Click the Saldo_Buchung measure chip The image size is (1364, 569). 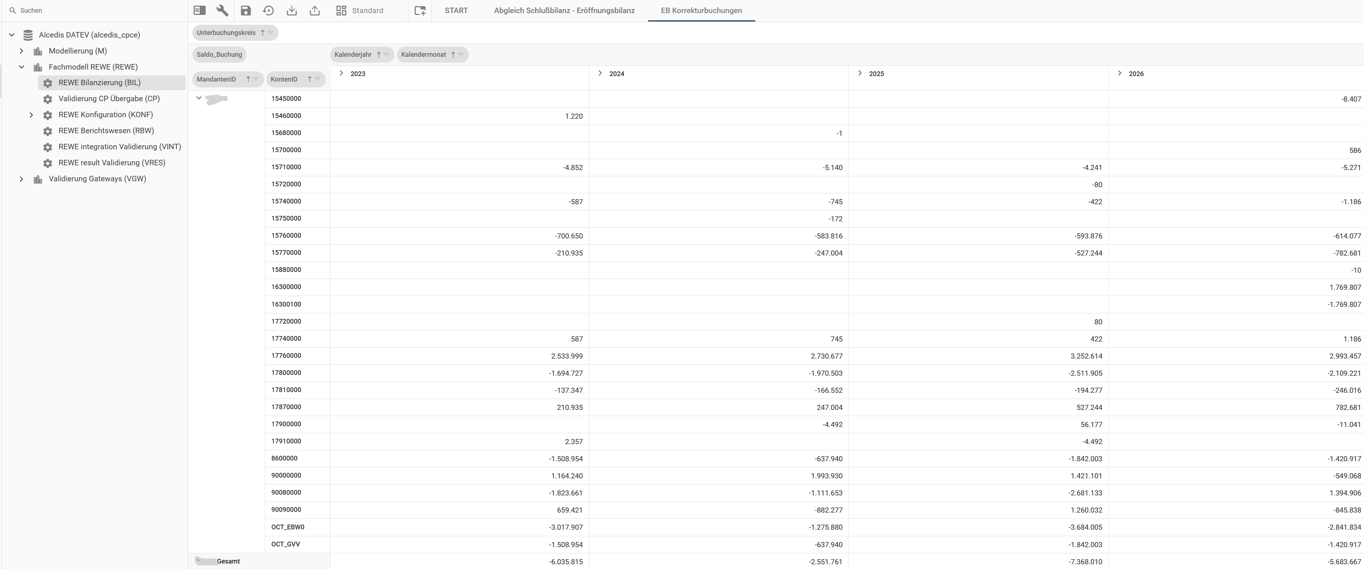tap(219, 55)
